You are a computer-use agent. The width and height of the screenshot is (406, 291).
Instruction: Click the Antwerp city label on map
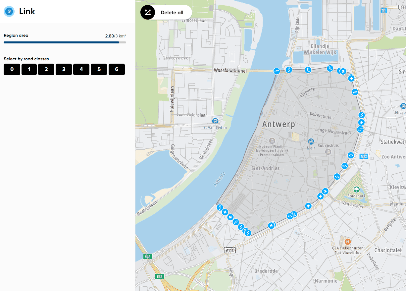[279, 124]
